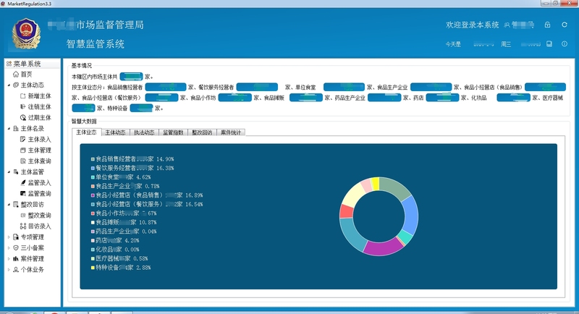Expand the 案件管理 tree node arrow

pos(9,259)
